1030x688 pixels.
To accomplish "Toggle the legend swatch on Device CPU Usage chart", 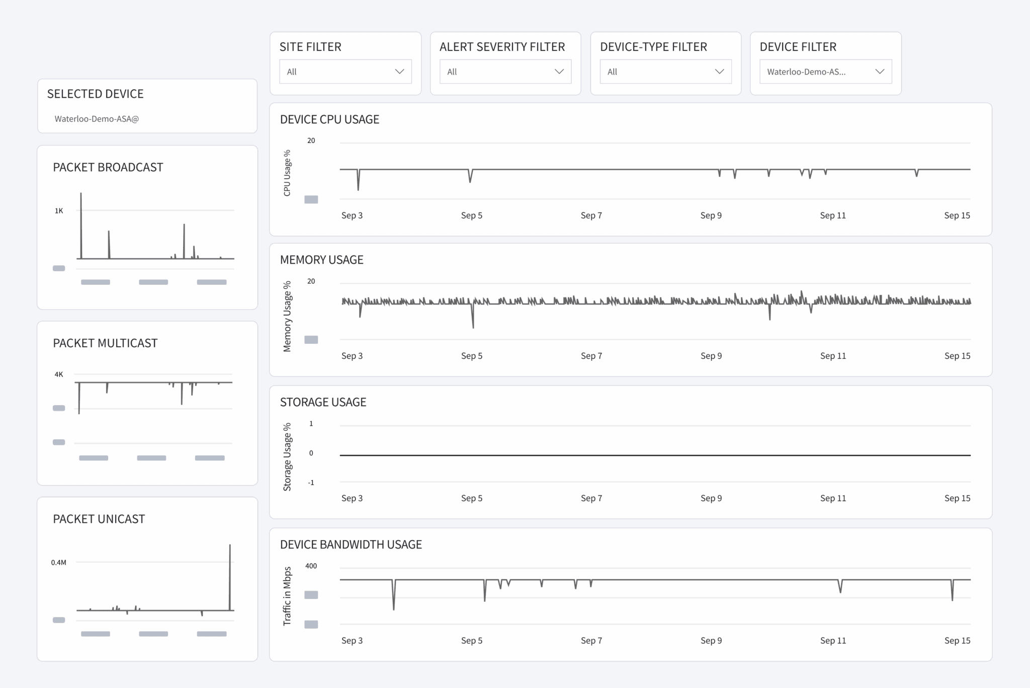I will coord(311,199).
